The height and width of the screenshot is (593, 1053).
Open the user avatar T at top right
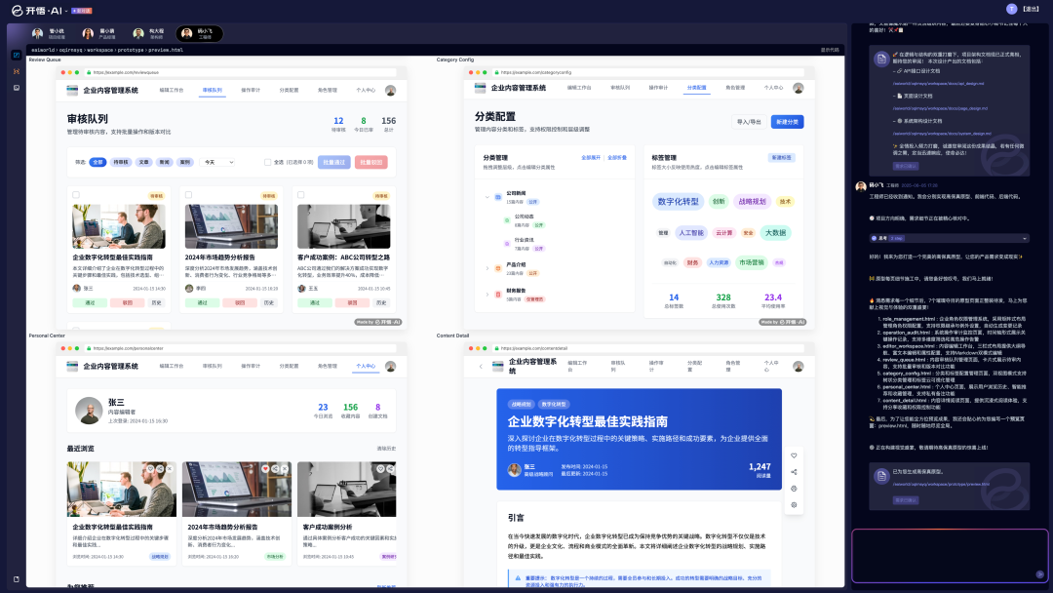(x=1011, y=9)
